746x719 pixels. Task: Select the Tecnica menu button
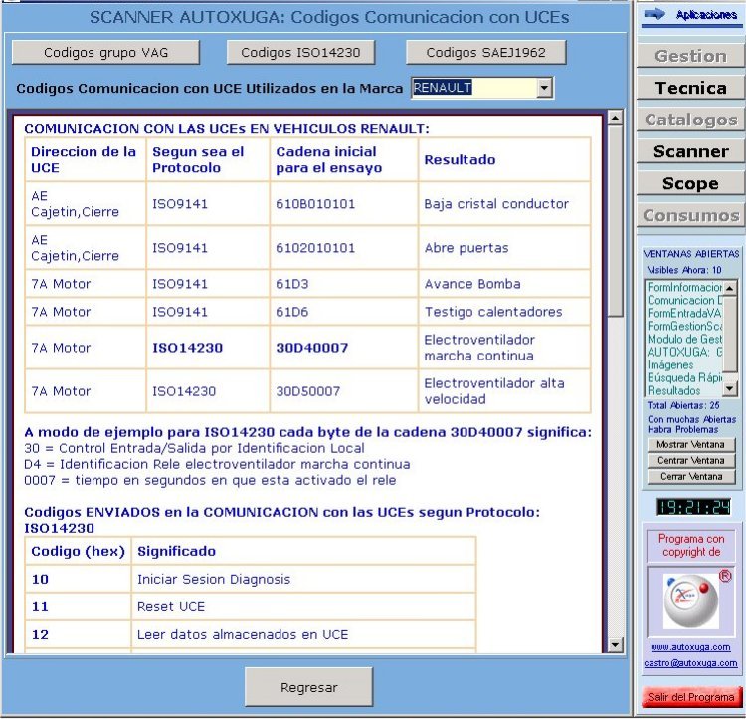[691, 88]
